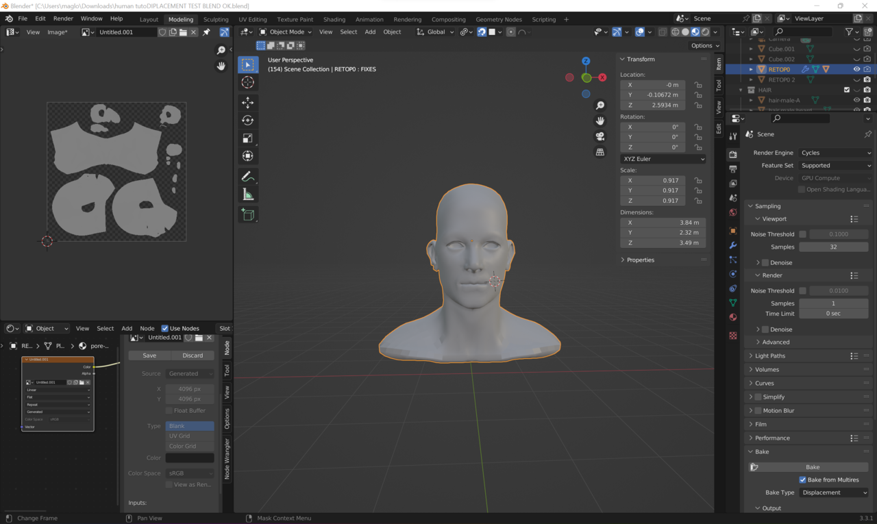877x524 pixels.
Task: Open the Render Engine Cycles dropdown
Action: click(835, 153)
